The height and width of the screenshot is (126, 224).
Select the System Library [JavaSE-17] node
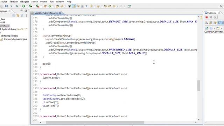tap(14, 29)
